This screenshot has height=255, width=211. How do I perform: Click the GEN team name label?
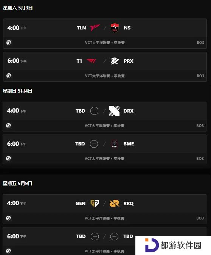[x=81, y=204]
